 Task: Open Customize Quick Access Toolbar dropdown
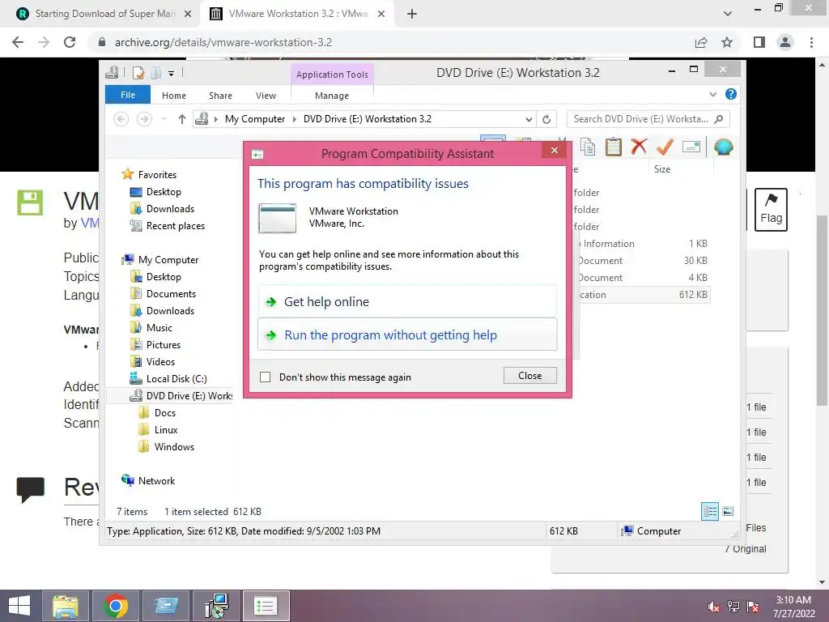tap(172, 74)
